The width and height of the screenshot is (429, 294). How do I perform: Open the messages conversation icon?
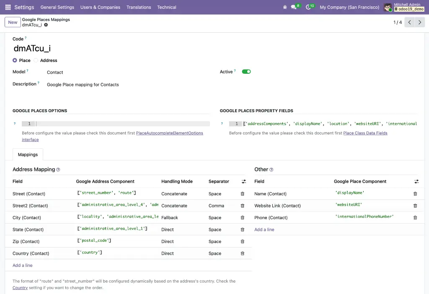coord(294,7)
